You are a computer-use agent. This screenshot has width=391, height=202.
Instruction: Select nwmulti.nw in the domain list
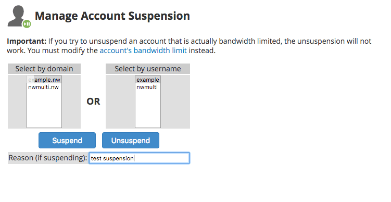click(x=44, y=87)
